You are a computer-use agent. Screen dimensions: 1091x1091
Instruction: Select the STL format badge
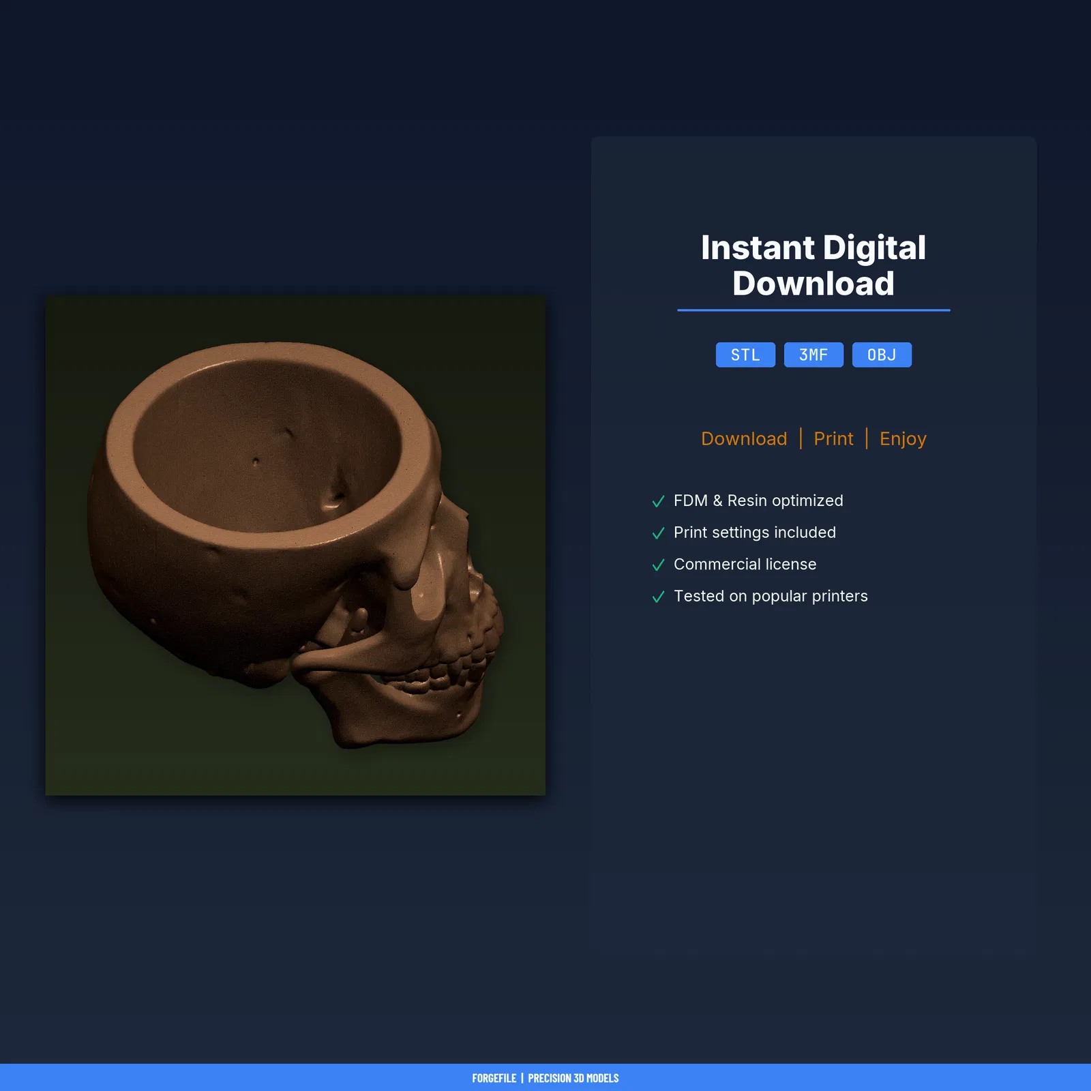point(745,355)
